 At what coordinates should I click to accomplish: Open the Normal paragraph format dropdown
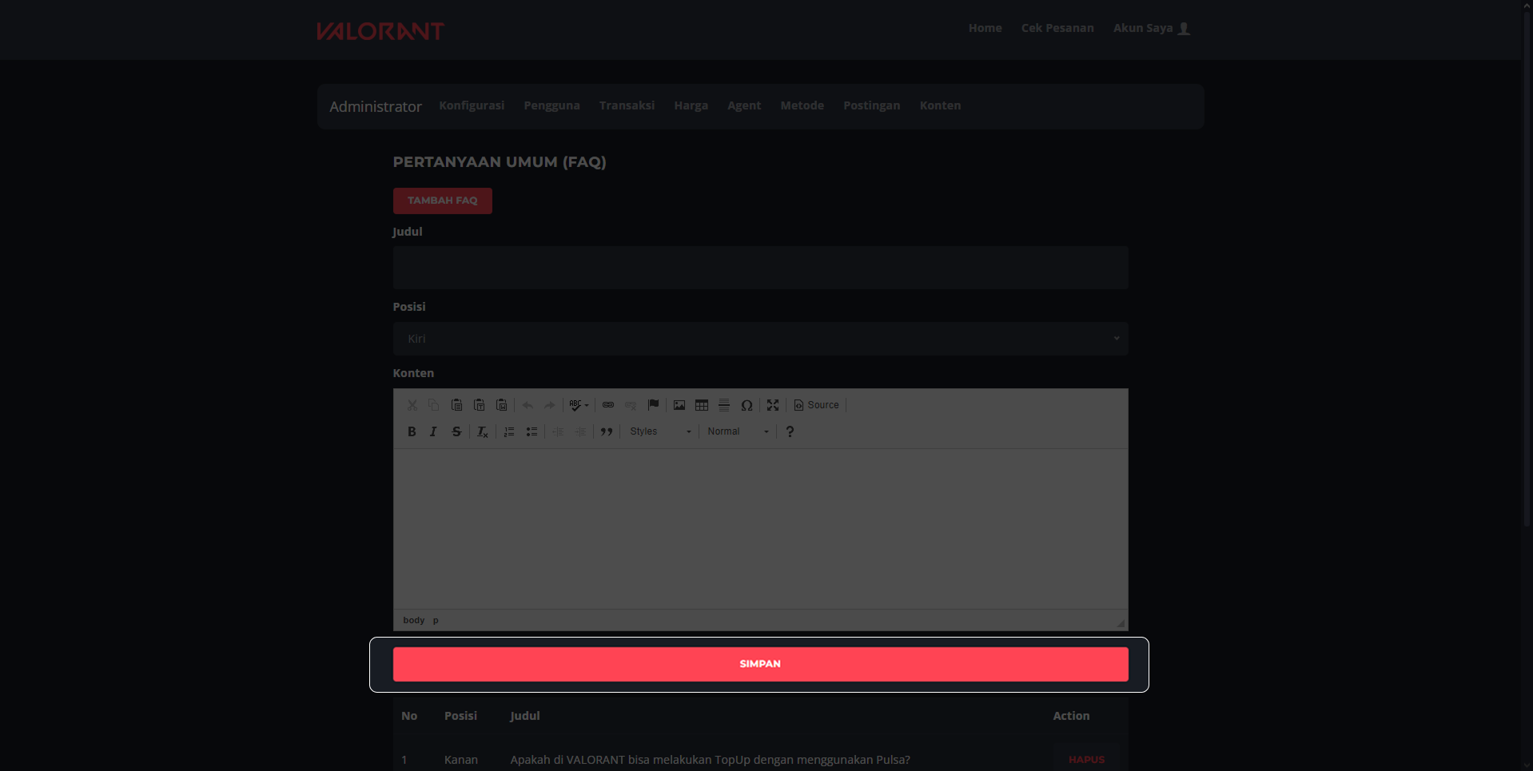[x=738, y=431]
